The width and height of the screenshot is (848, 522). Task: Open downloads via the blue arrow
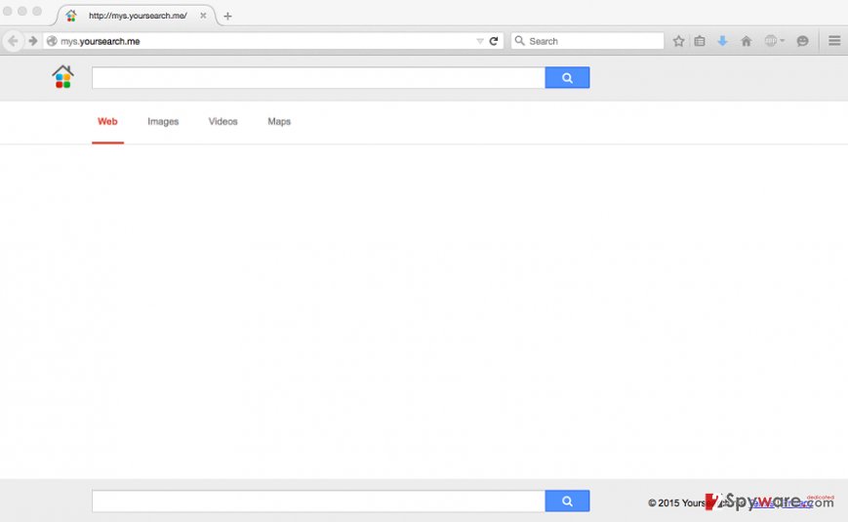(722, 41)
